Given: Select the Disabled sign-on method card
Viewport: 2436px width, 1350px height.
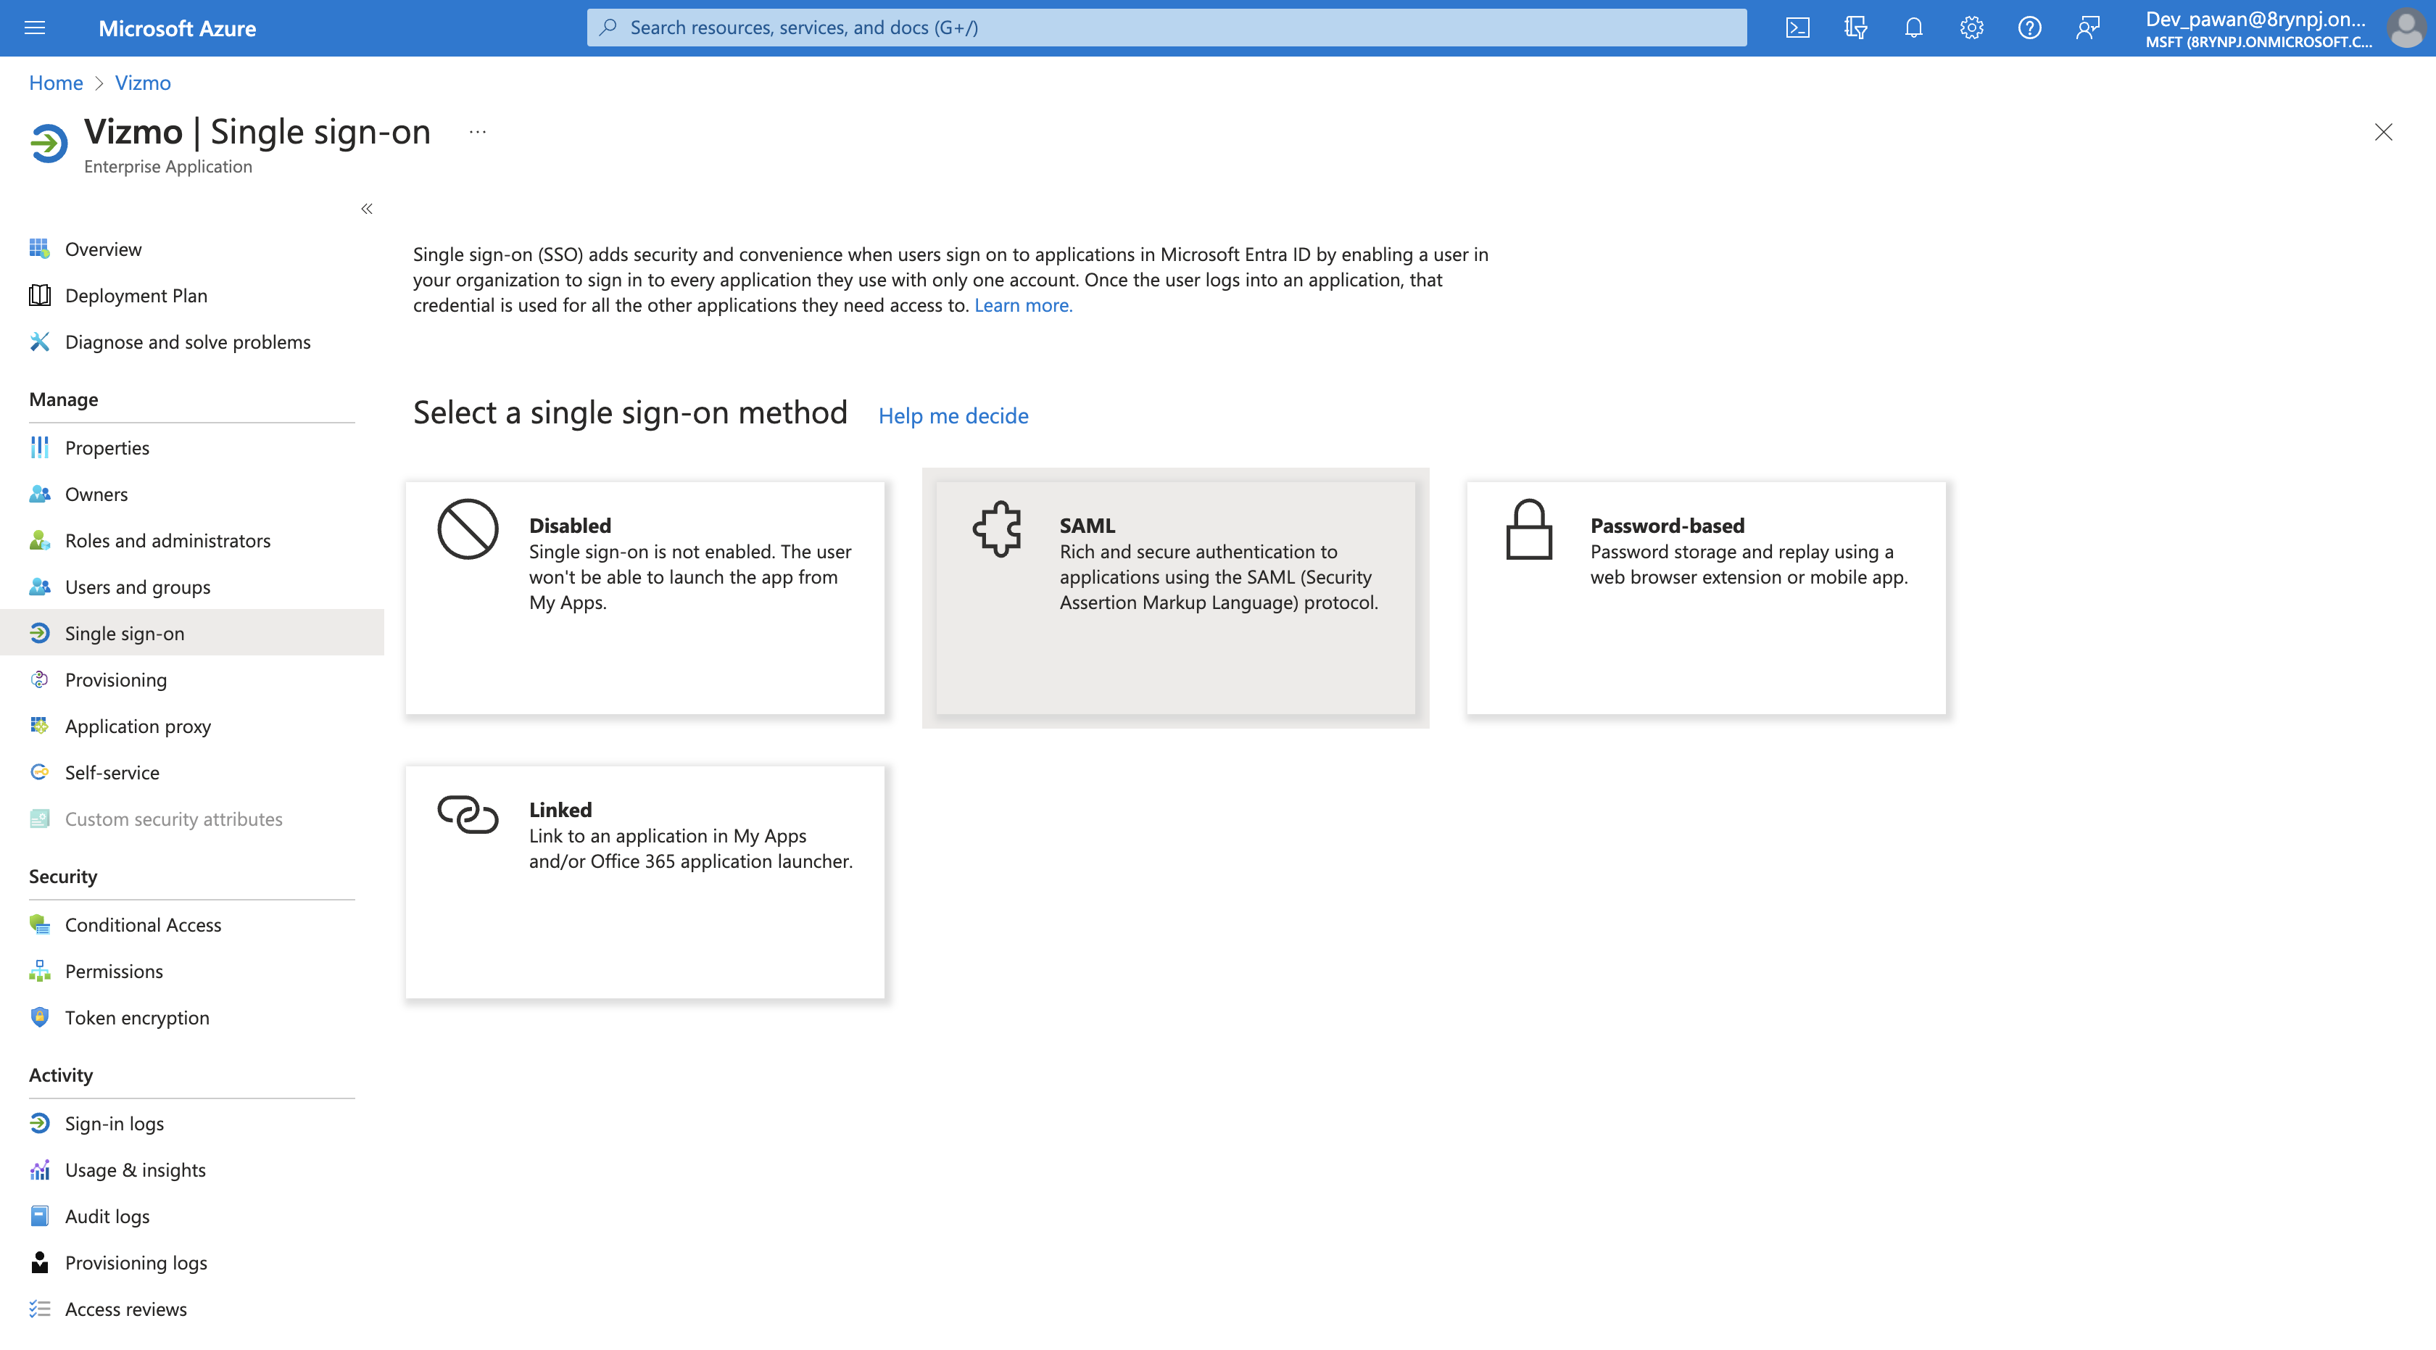Looking at the screenshot, I should [x=645, y=597].
